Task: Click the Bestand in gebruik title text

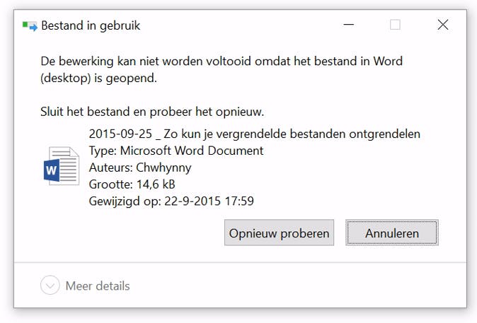Action: (91, 25)
